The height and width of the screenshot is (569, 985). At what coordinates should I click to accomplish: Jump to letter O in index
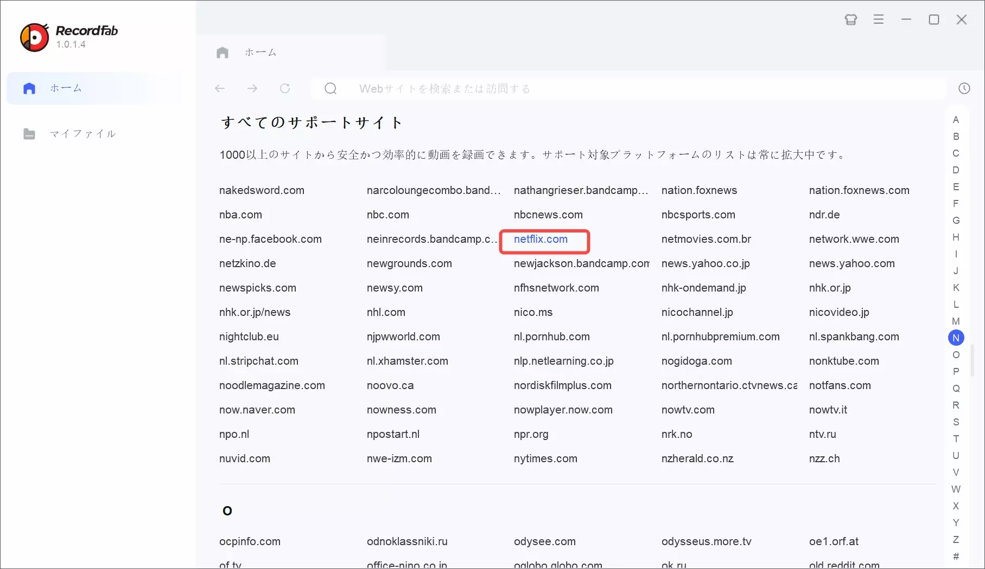click(956, 355)
